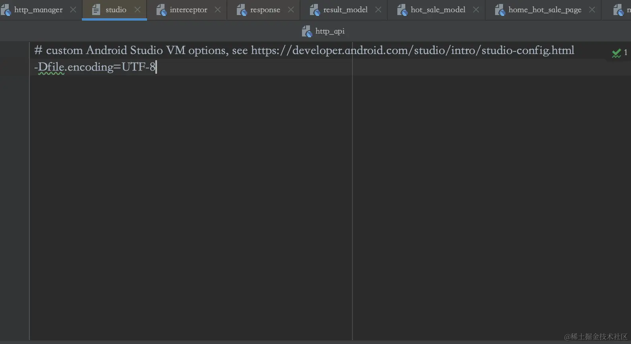
Task: Click the Dart file icon on http_api tab
Action: coord(307,31)
